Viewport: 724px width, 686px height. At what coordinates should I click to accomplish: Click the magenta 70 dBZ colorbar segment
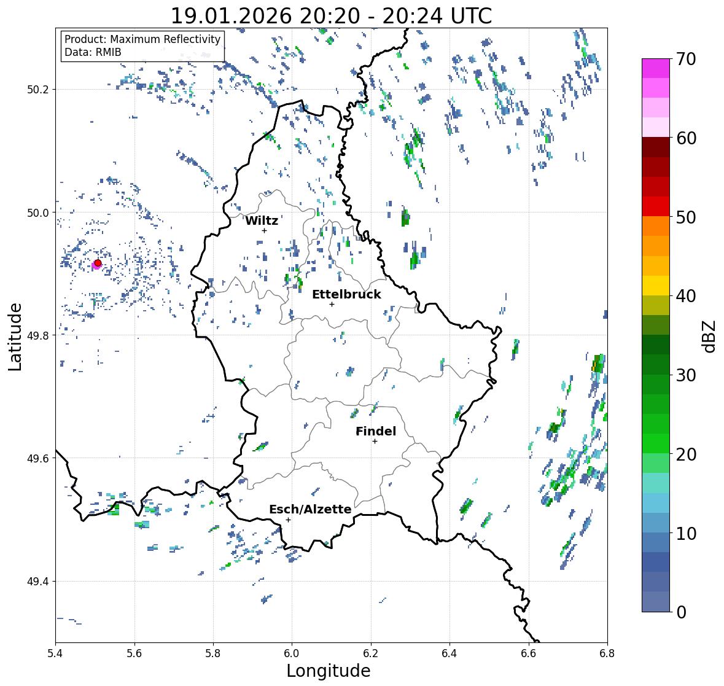[x=656, y=68]
